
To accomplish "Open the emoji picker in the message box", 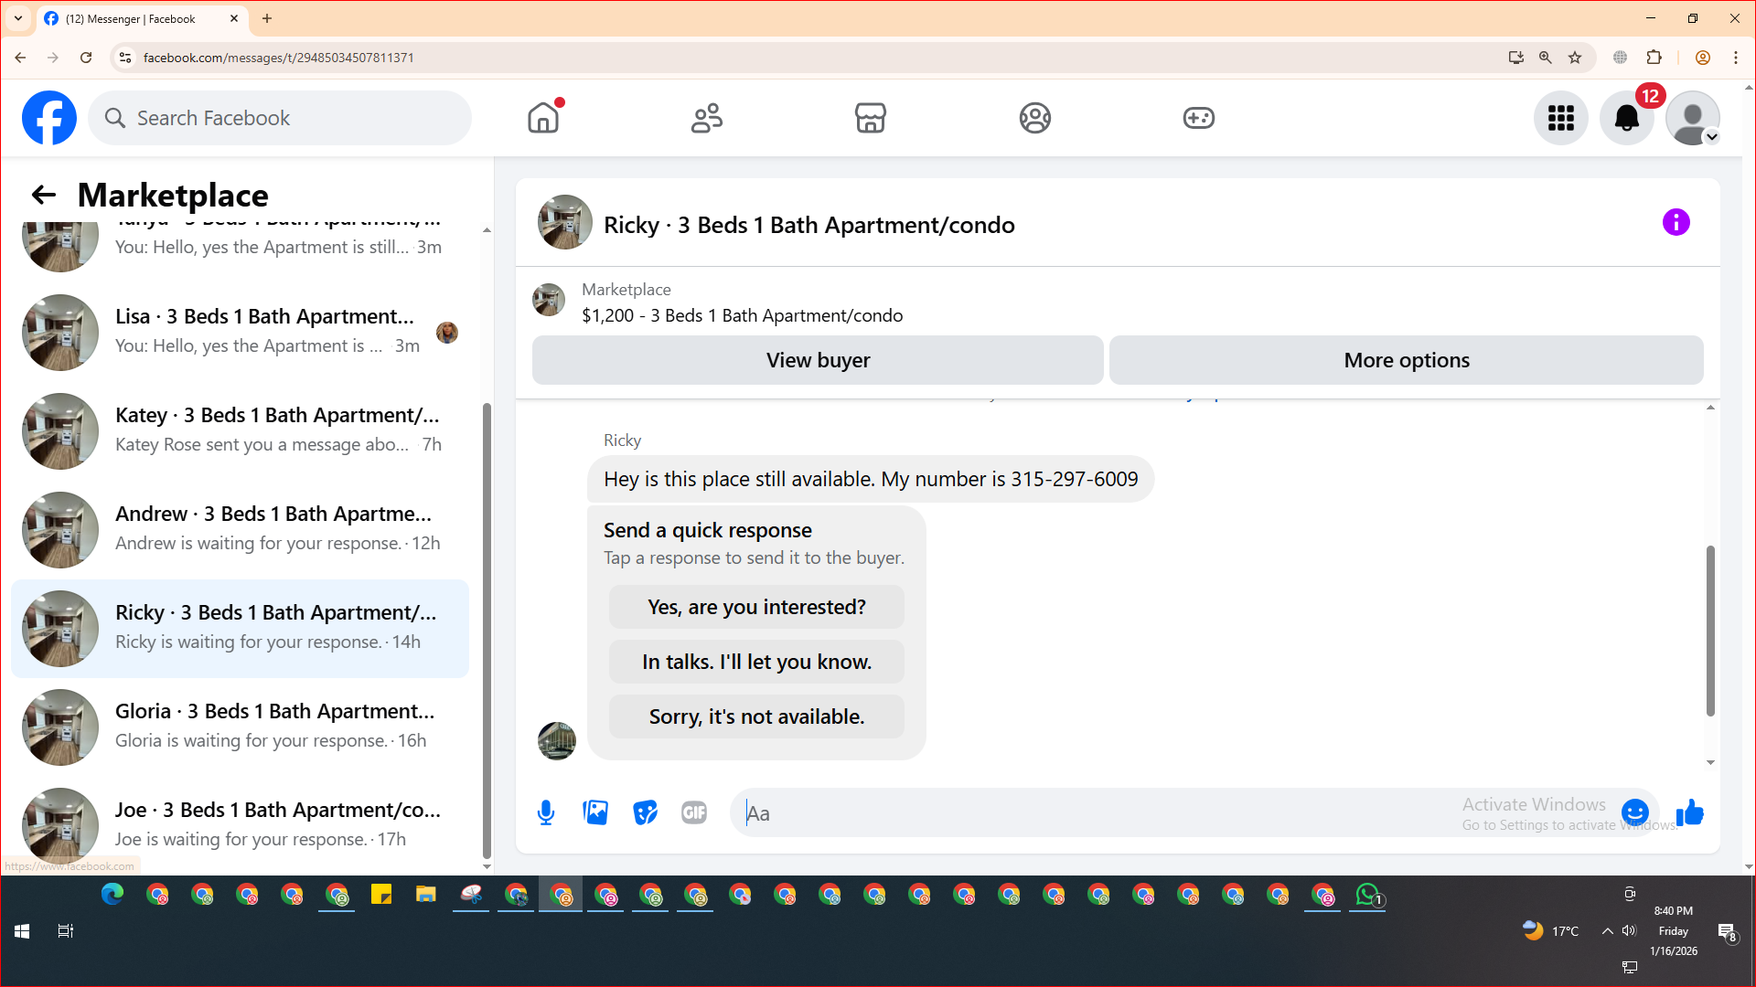I will (x=1634, y=812).
